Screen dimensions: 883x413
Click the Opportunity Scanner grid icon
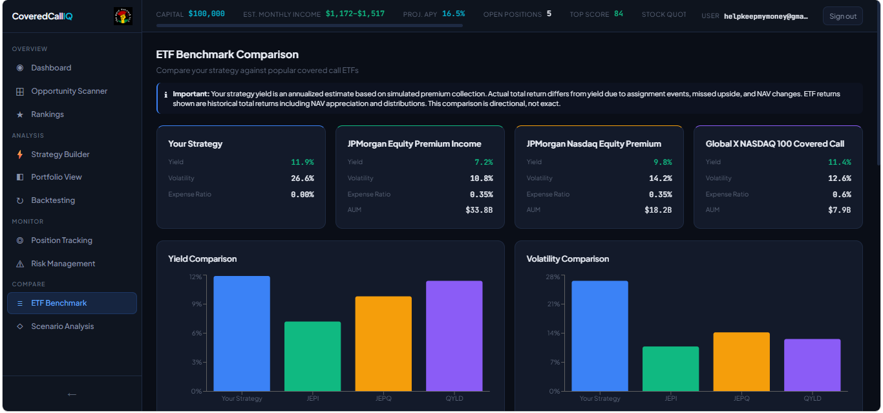click(x=20, y=91)
